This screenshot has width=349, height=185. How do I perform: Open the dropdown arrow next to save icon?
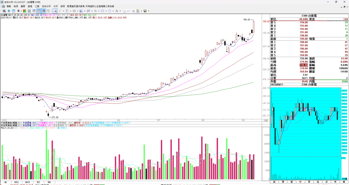point(149,11)
